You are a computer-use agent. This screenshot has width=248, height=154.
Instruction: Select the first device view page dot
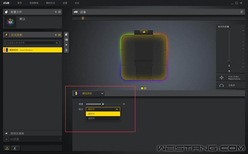tap(142, 88)
